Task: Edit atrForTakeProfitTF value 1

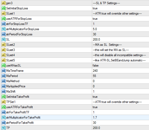Action: 94,112
